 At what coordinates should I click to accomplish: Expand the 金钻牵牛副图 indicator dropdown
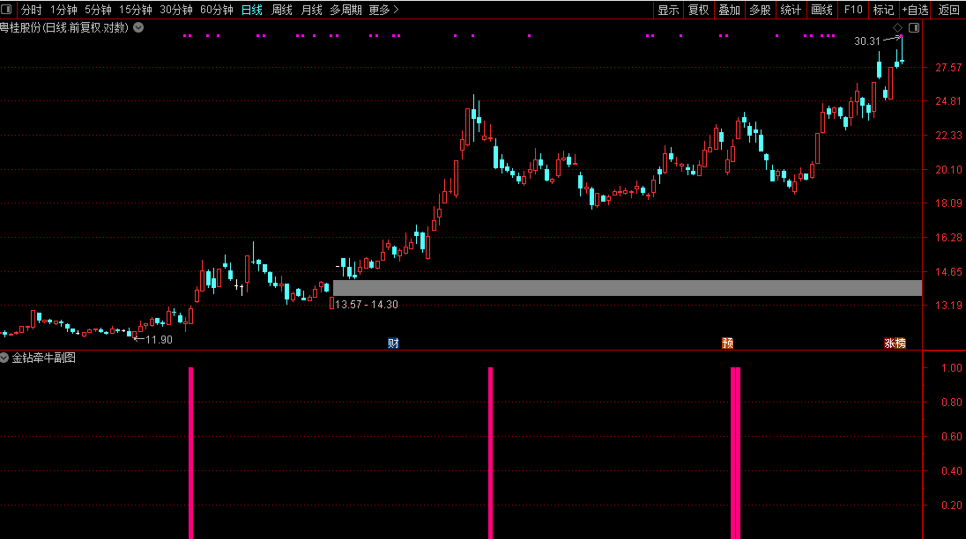click(4, 358)
